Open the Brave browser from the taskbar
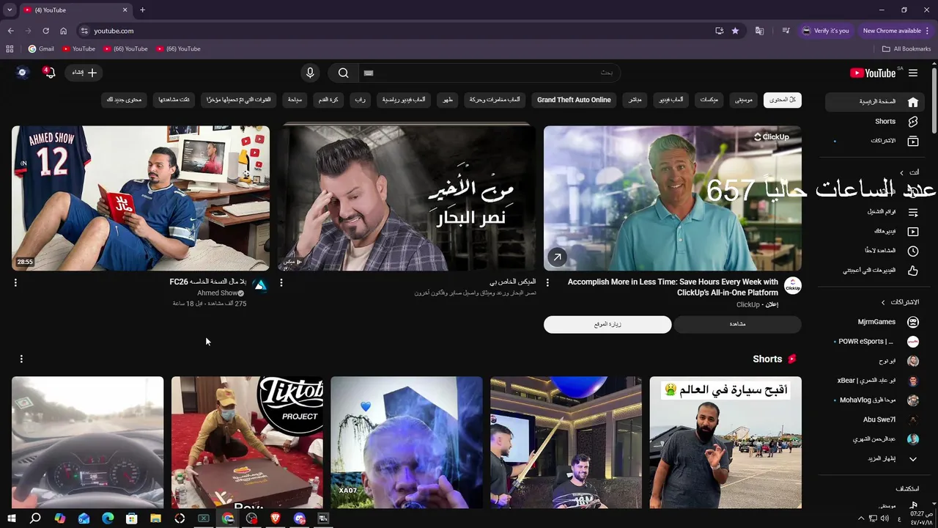The width and height of the screenshot is (938, 528). [276, 518]
